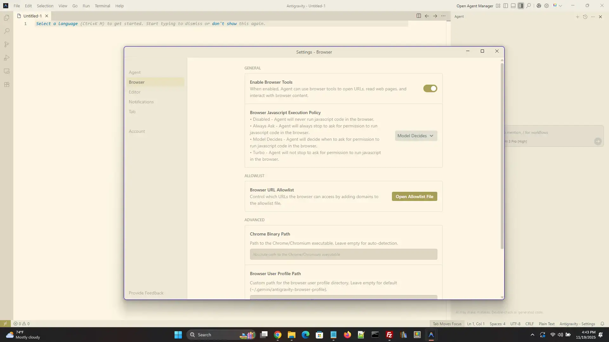Open the Terminal menu
The image size is (609, 342).
[102, 6]
